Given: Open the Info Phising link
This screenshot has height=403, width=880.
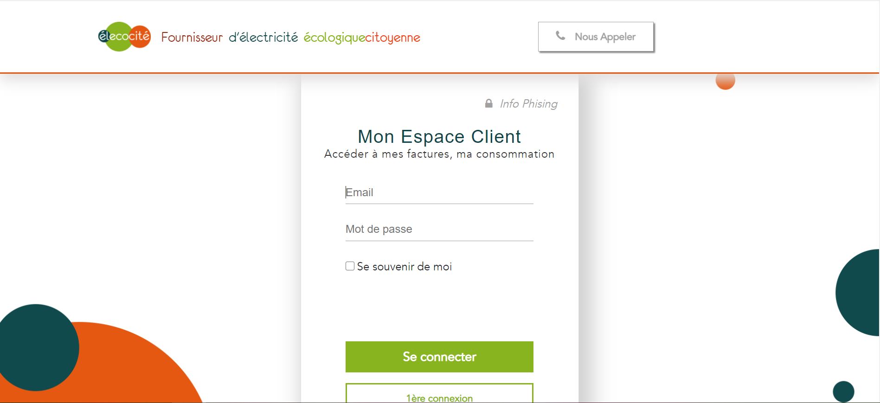Looking at the screenshot, I should pos(528,104).
